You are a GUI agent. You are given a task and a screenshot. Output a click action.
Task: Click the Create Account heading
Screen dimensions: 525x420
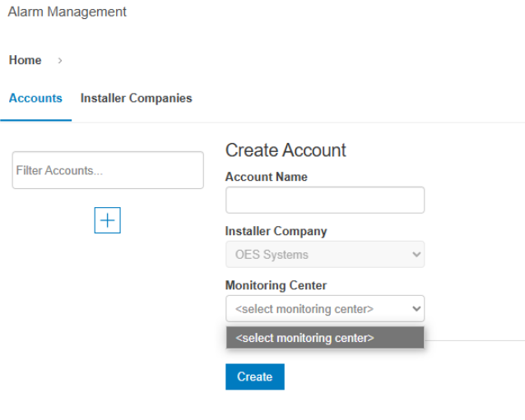coord(286,150)
